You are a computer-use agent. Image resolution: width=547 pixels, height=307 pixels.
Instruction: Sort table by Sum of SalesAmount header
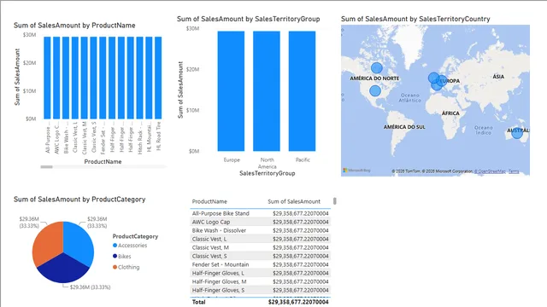294,201
